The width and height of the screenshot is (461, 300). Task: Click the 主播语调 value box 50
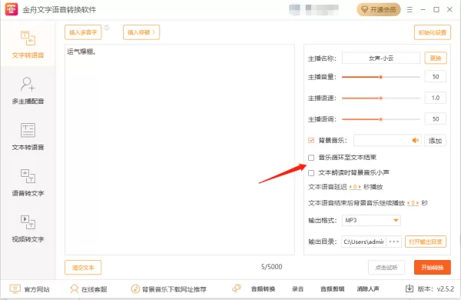point(436,119)
